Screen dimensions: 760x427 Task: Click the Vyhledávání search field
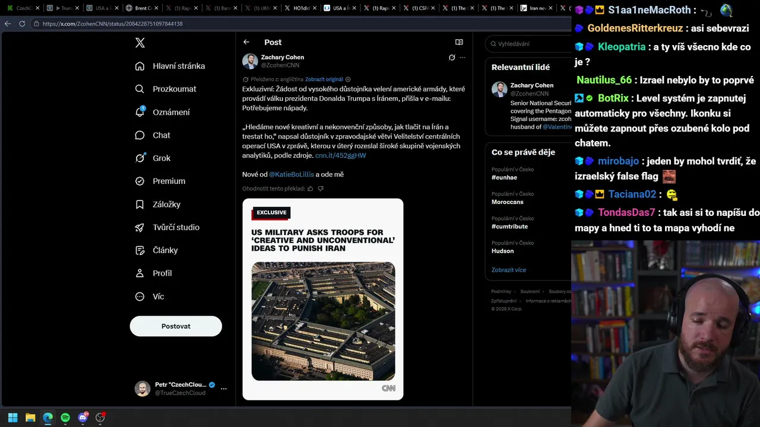pos(528,43)
